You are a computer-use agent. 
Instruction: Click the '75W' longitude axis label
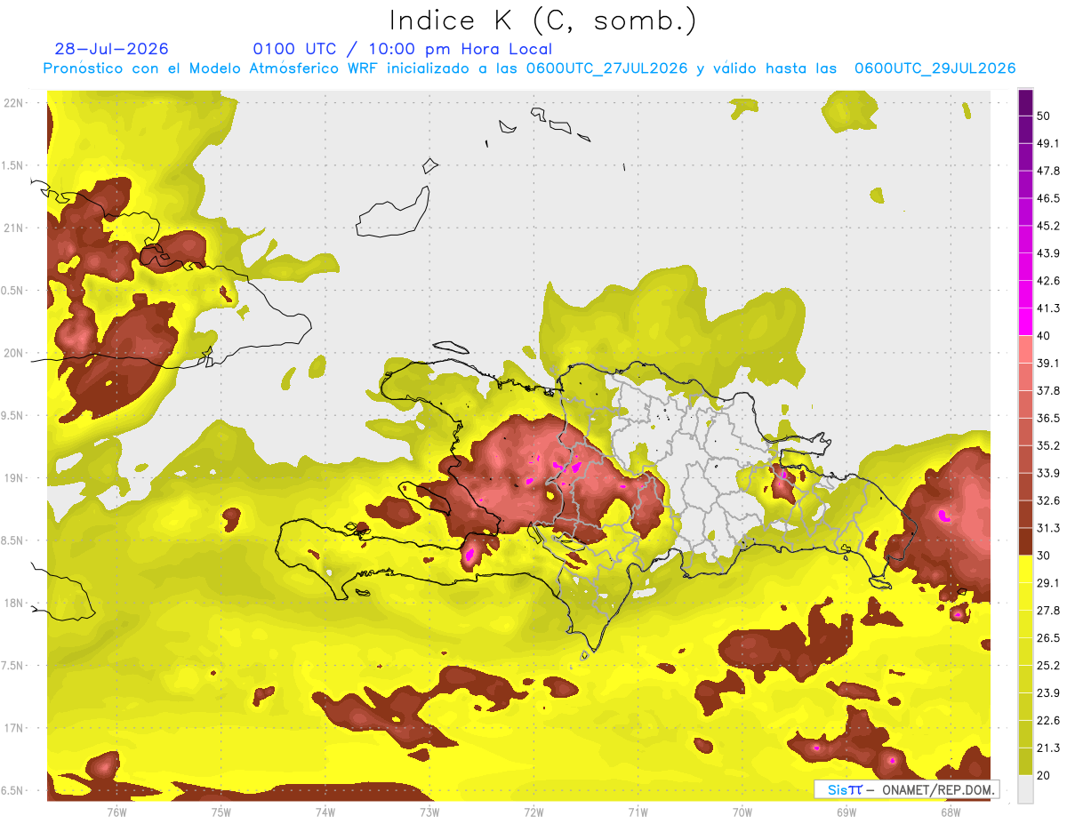[x=221, y=812]
